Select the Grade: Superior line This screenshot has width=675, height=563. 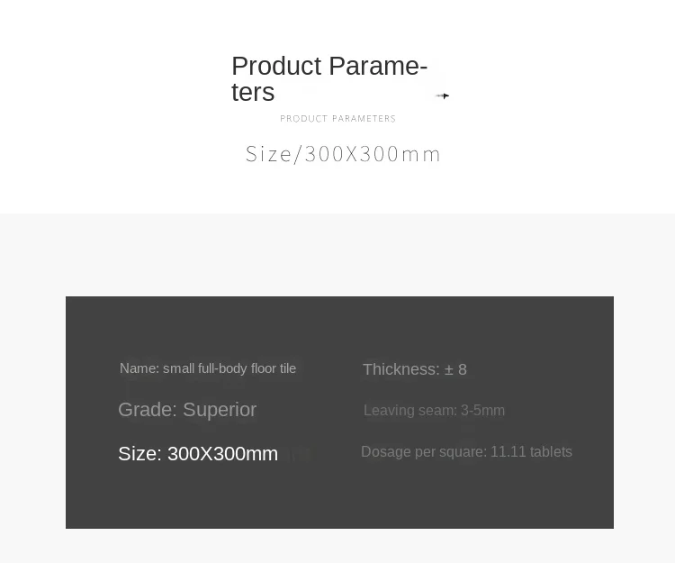(x=187, y=410)
